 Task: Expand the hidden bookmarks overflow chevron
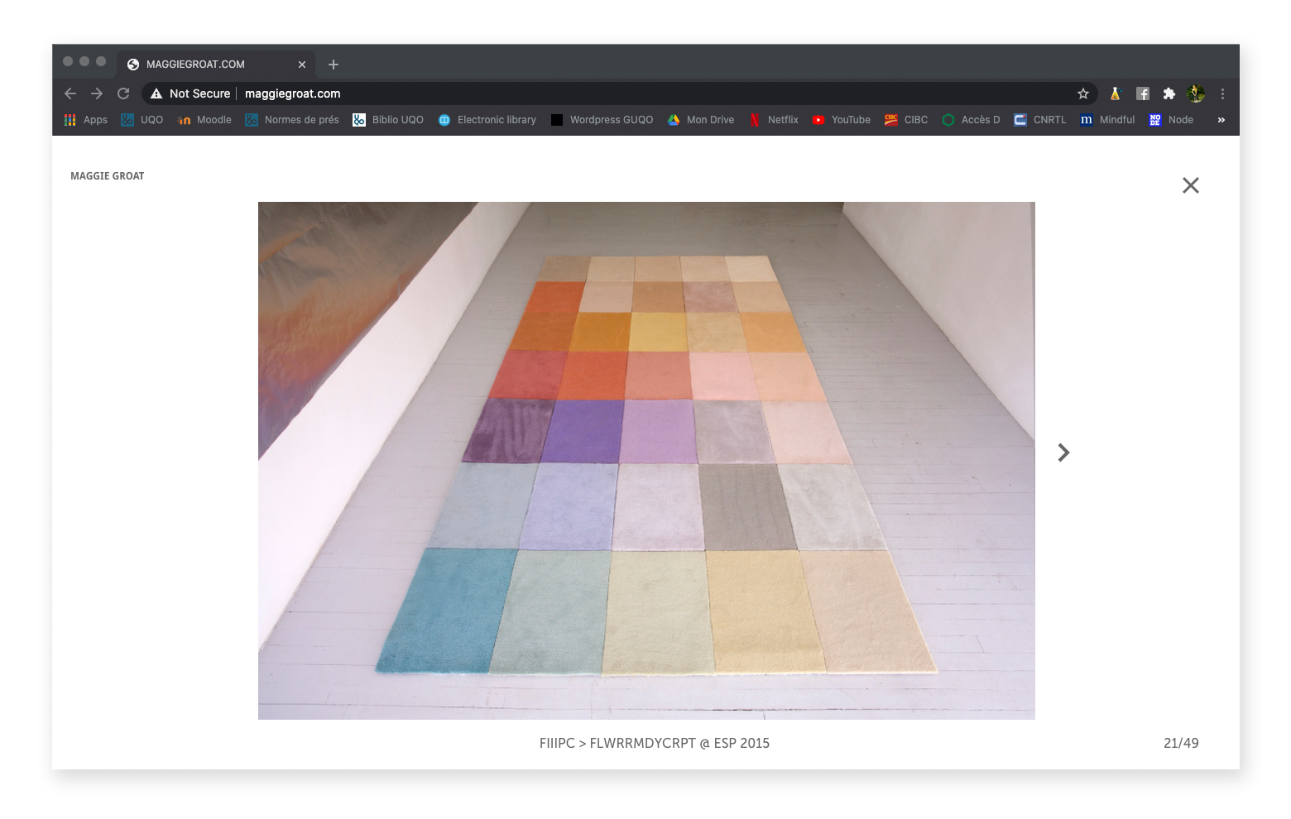(1221, 120)
